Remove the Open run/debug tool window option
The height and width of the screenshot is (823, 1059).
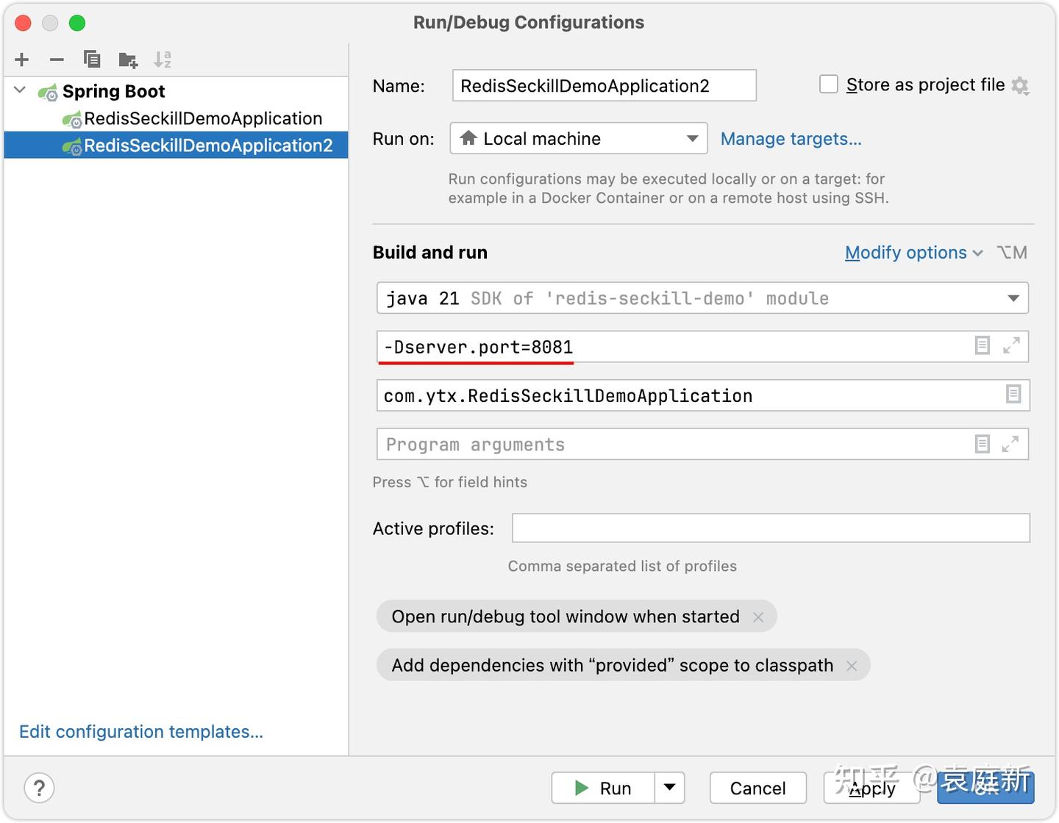click(x=758, y=617)
